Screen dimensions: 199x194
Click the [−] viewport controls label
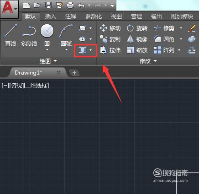(5, 86)
